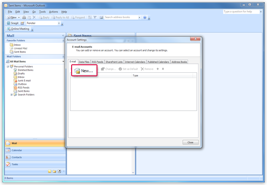267x185 pixels.
Task: Select the RSS Feeds folder
Action: (x=22, y=87)
